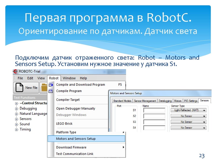The image size is (216, 162).
Task: Click the ROBOTC logo in the title bar
Action: [x=15, y=72]
